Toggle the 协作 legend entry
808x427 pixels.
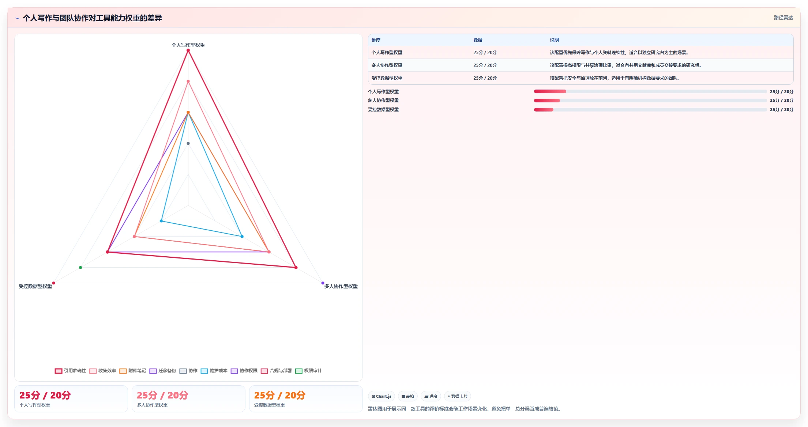[x=188, y=371]
